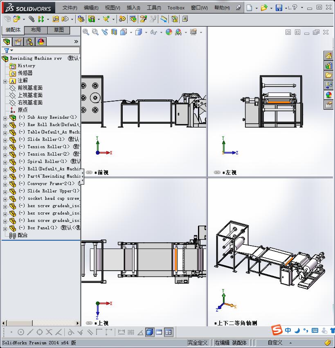Insert a Bill of Materials

(x=133, y=19)
